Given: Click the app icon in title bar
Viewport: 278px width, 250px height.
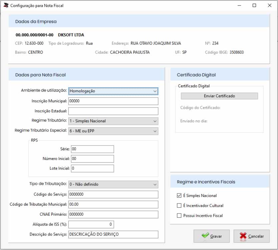Looking at the screenshot, I should pos(6,5).
